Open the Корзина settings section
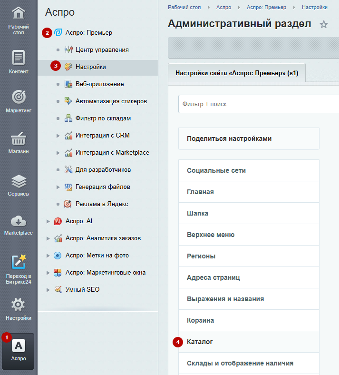Viewport: 339px width, 375px height. click(x=249, y=320)
